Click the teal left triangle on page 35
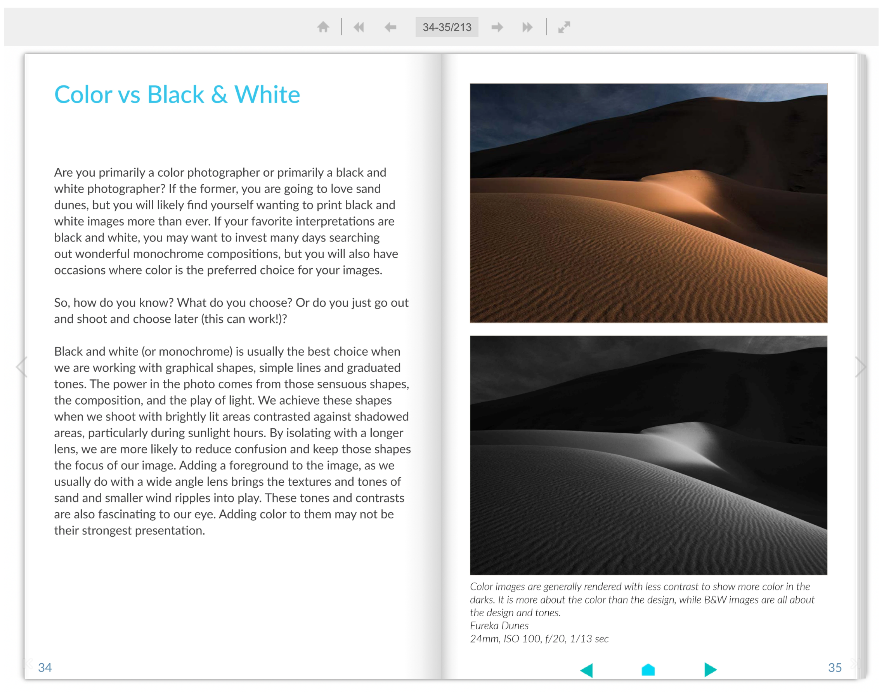 587,670
